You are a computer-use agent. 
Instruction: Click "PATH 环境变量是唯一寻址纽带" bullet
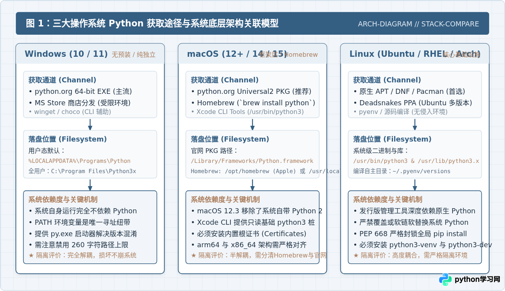79,222
